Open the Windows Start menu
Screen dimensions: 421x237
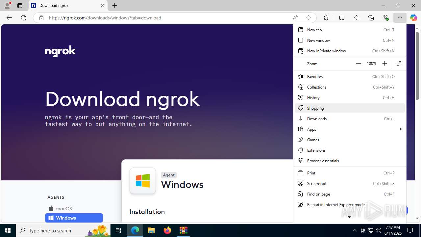8,230
